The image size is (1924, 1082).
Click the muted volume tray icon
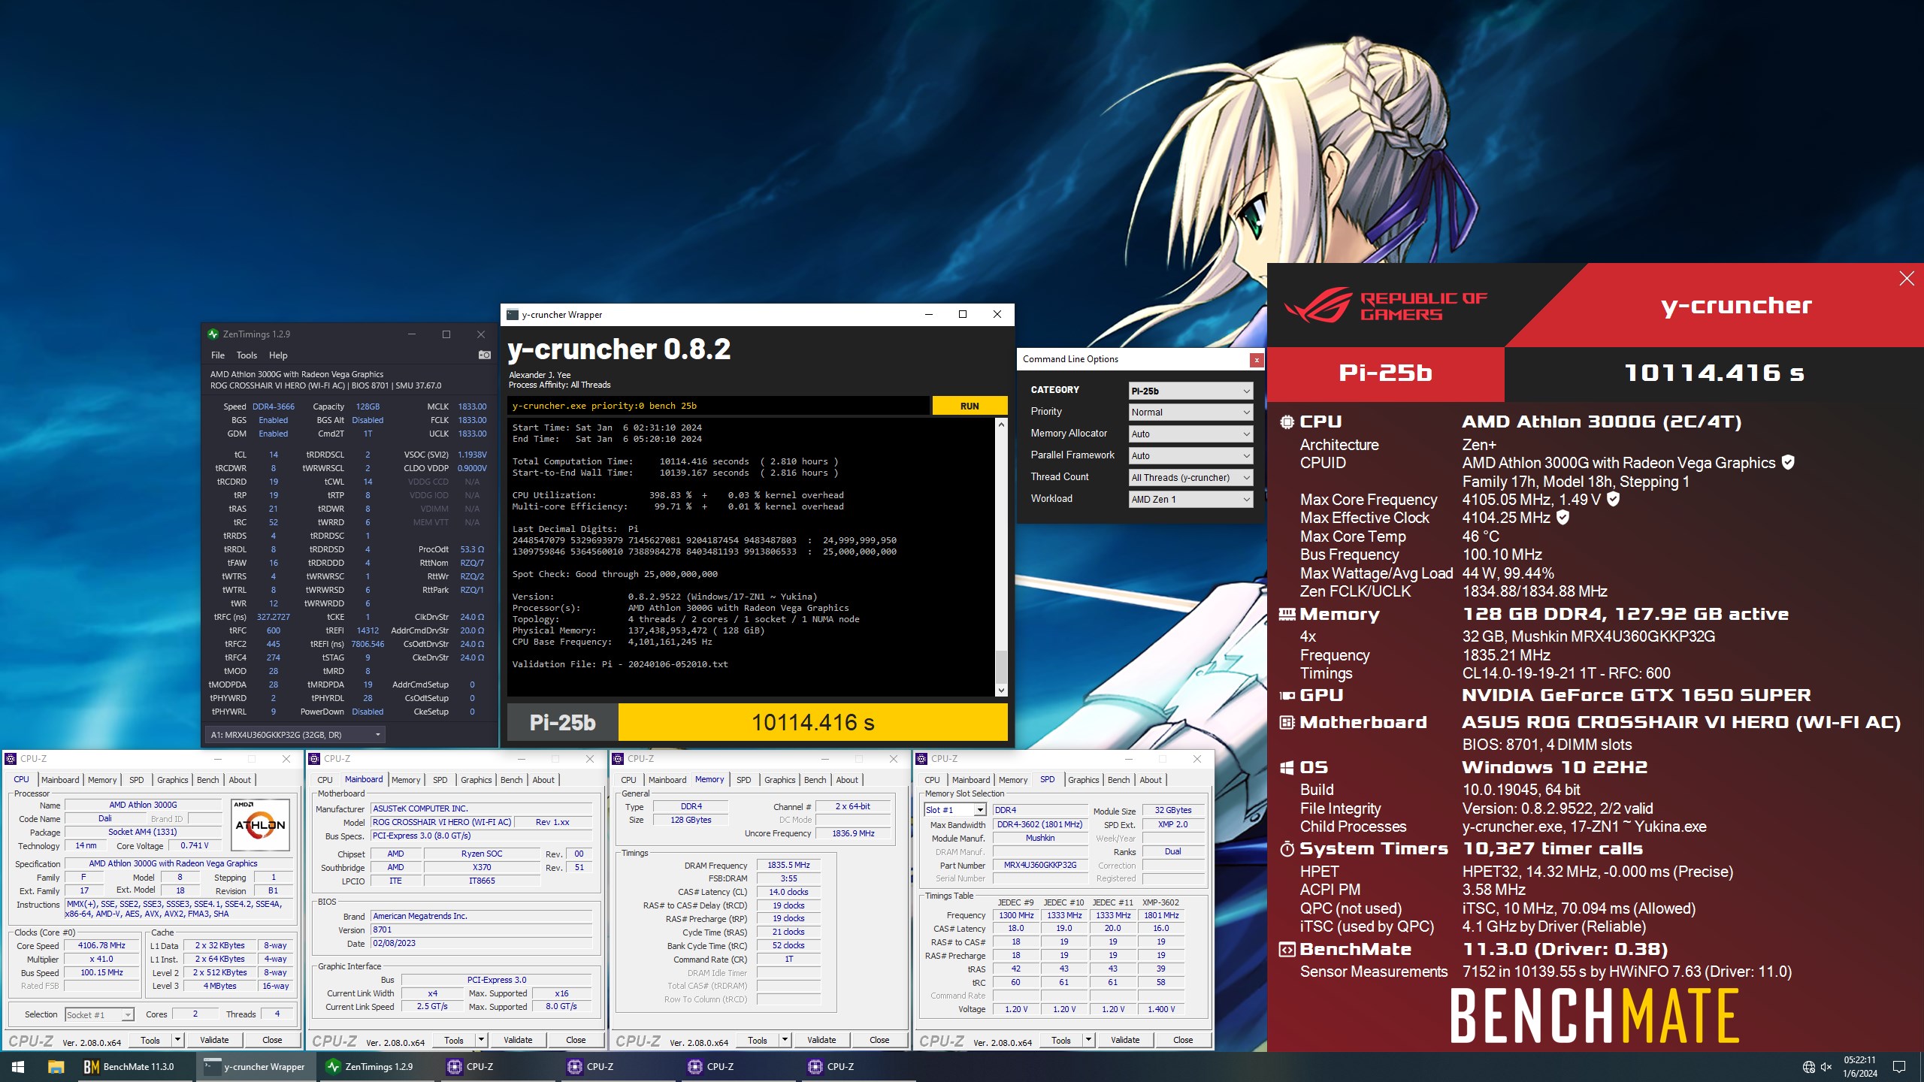[1826, 1067]
